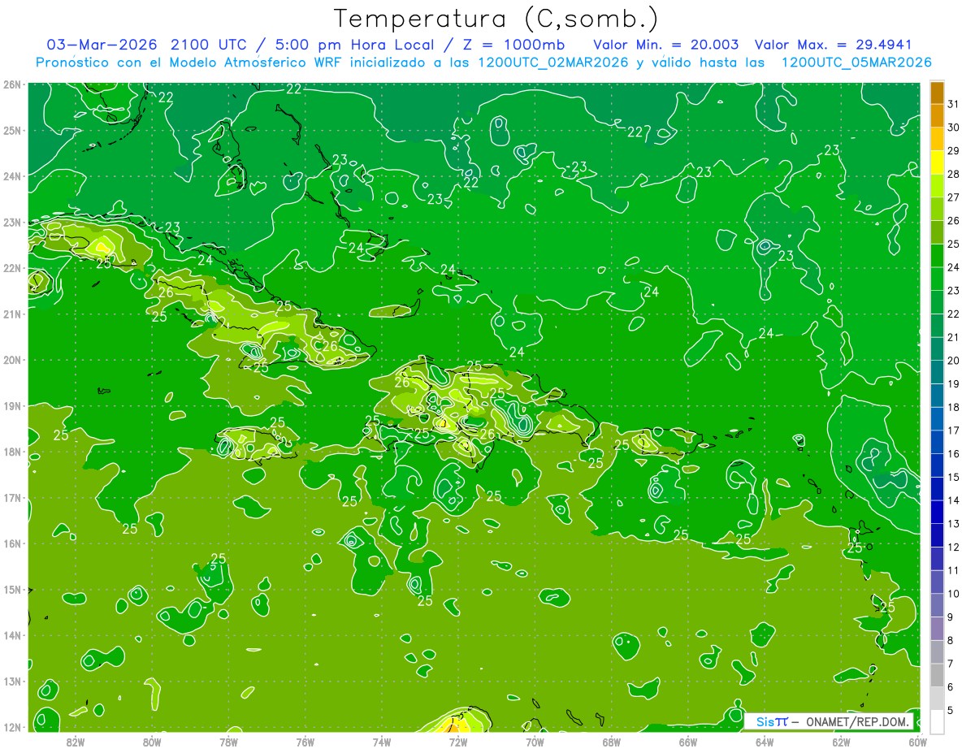Click the 17N latitude label
The width and height of the screenshot is (975, 753).
coord(12,497)
